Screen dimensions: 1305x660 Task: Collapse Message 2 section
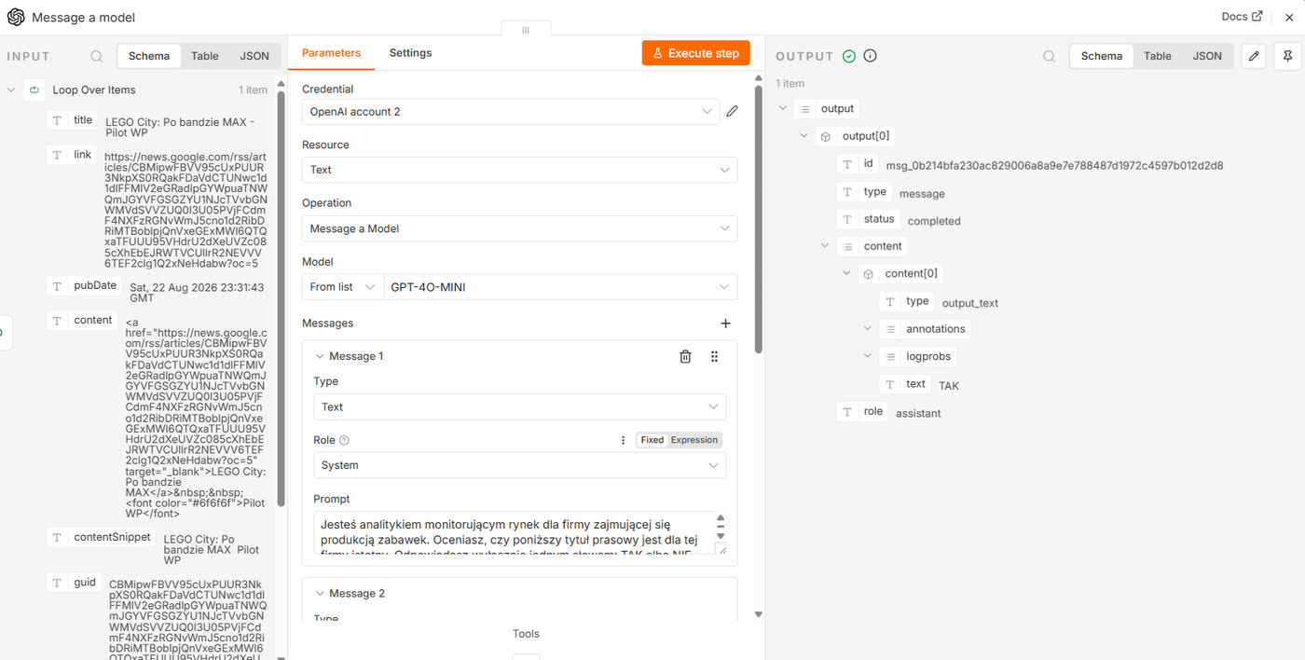(320, 593)
